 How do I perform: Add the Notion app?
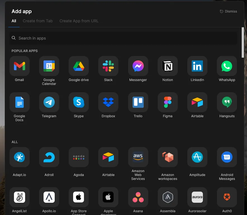click(168, 66)
